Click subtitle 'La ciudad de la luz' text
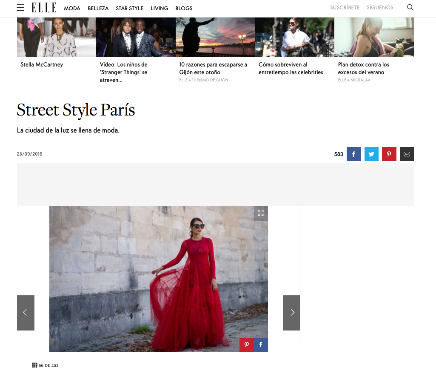The image size is (436, 384). [68, 130]
